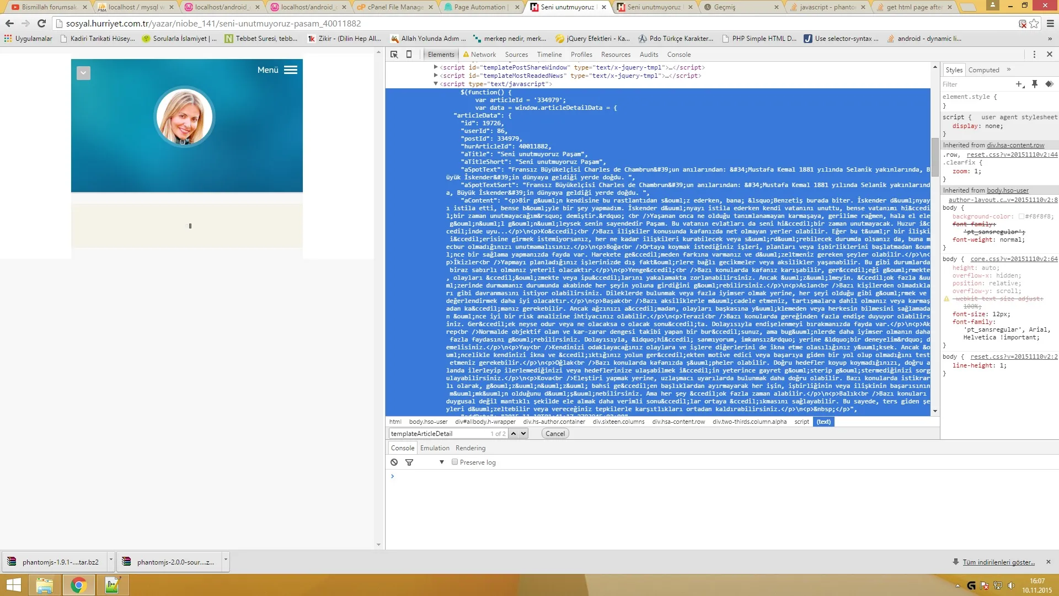Open the console filter funnel icon
Viewport: 1059px width, 596px height.
(x=409, y=462)
